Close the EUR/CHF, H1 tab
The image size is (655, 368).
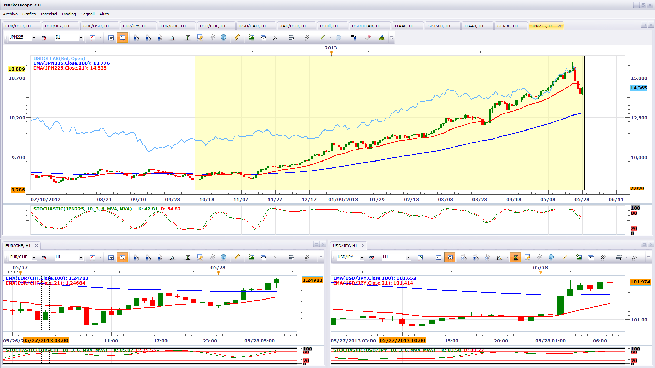36,245
